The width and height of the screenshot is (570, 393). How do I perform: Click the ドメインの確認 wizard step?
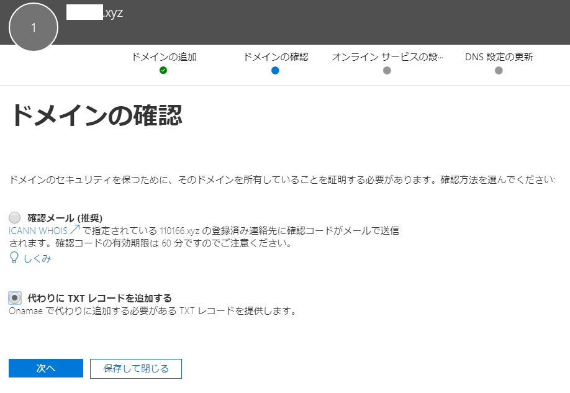[276, 57]
